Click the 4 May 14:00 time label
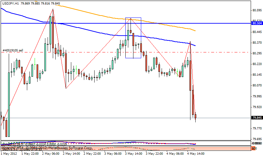The image size is (263, 156). tap(196, 154)
